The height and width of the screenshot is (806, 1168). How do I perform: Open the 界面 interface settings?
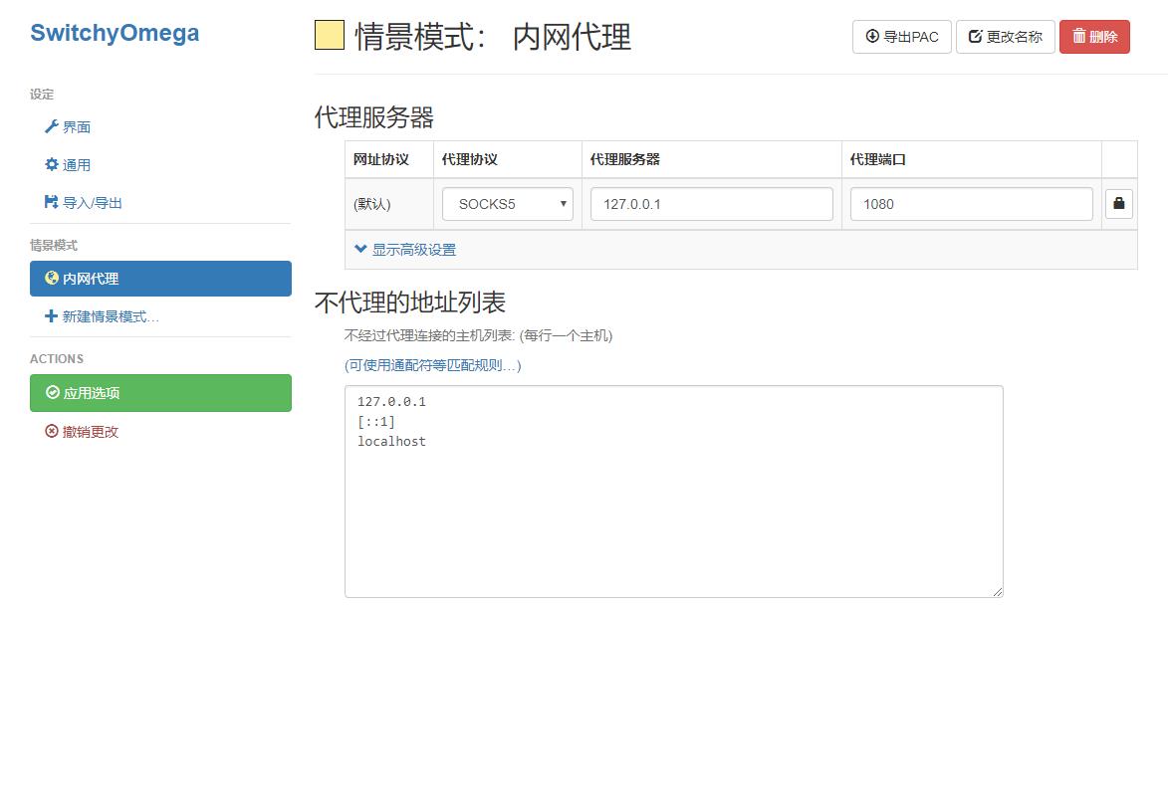(x=68, y=127)
